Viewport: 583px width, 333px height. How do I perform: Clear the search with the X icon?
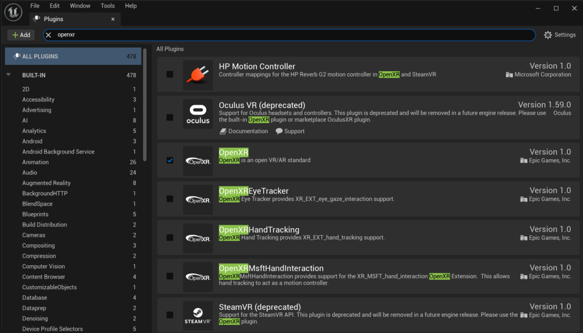[49, 35]
